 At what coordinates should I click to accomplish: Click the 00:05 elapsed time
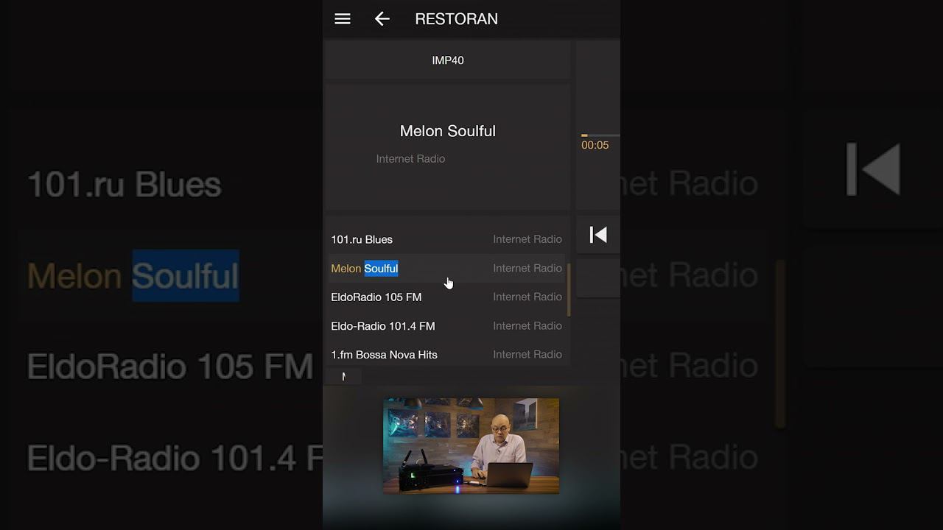[x=595, y=145]
